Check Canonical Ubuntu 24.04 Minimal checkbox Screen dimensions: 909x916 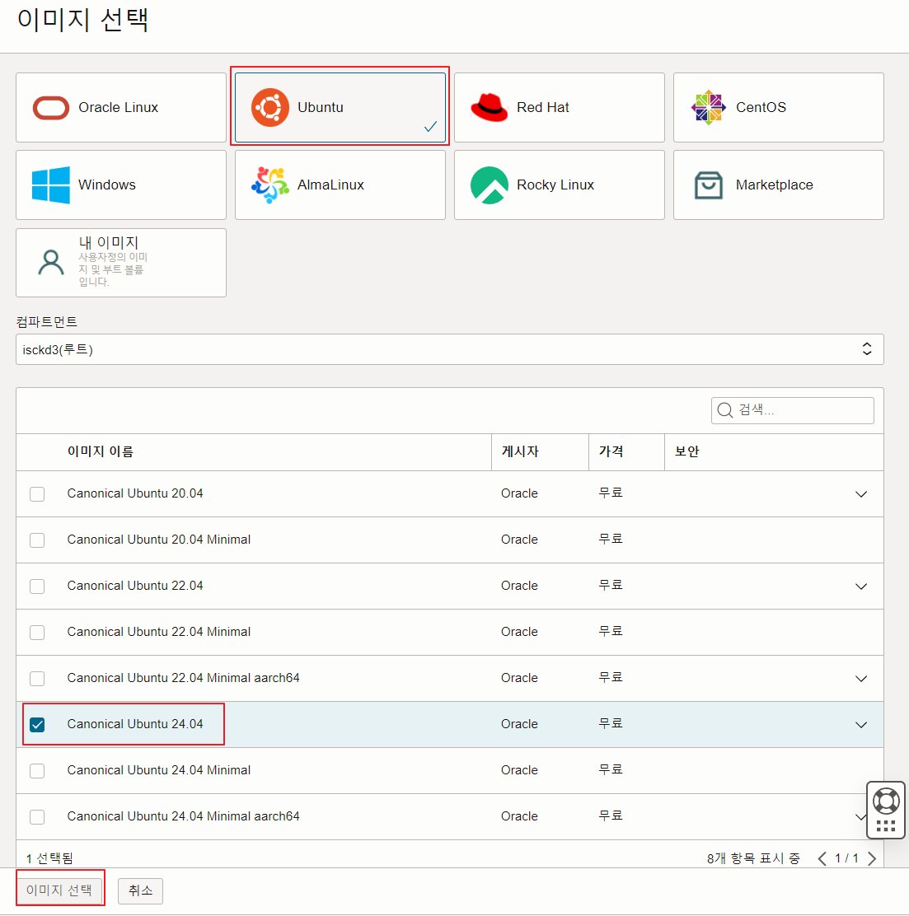click(37, 771)
